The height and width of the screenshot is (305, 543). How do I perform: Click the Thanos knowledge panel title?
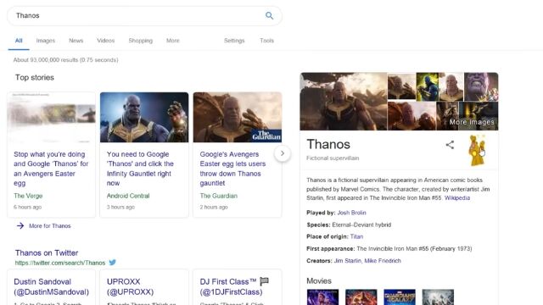(x=328, y=144)
